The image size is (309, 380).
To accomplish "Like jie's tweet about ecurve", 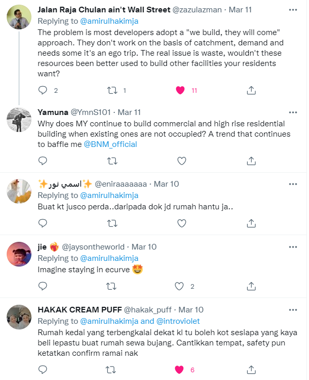I will pyautogui.click(x=180, y=286).
